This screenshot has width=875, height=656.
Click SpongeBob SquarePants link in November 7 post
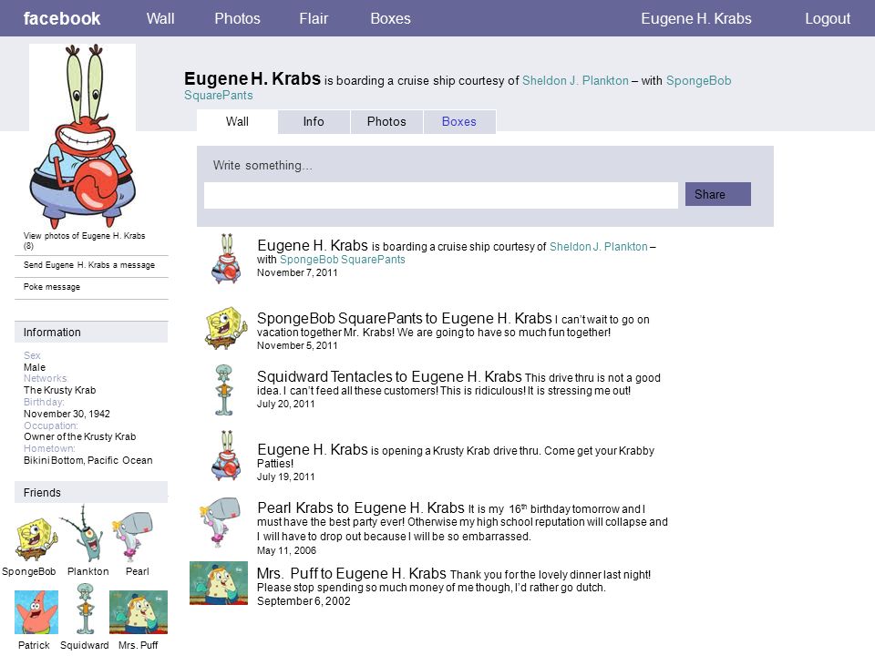(343, 260)
